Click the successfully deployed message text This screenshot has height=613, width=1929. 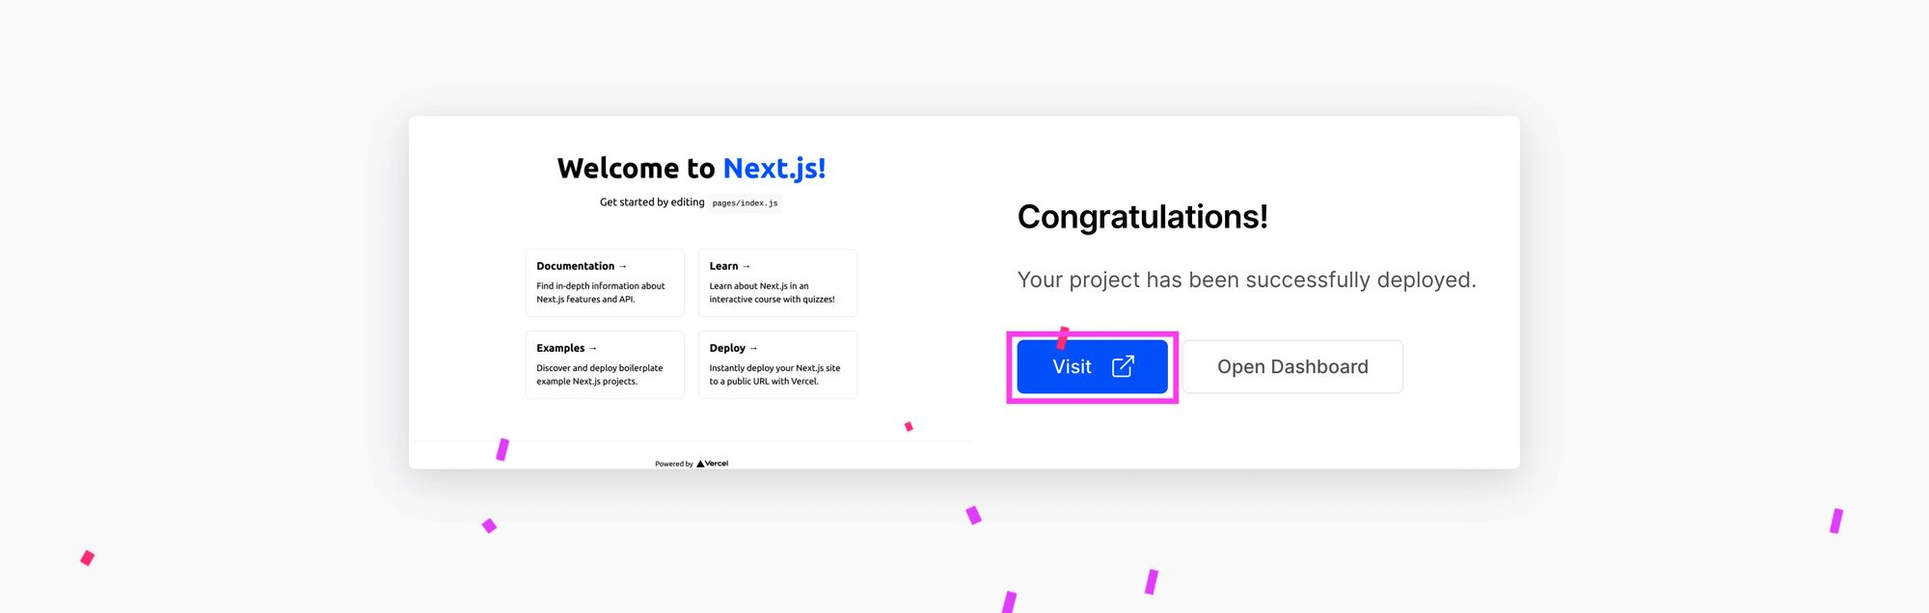[1246, 280]
